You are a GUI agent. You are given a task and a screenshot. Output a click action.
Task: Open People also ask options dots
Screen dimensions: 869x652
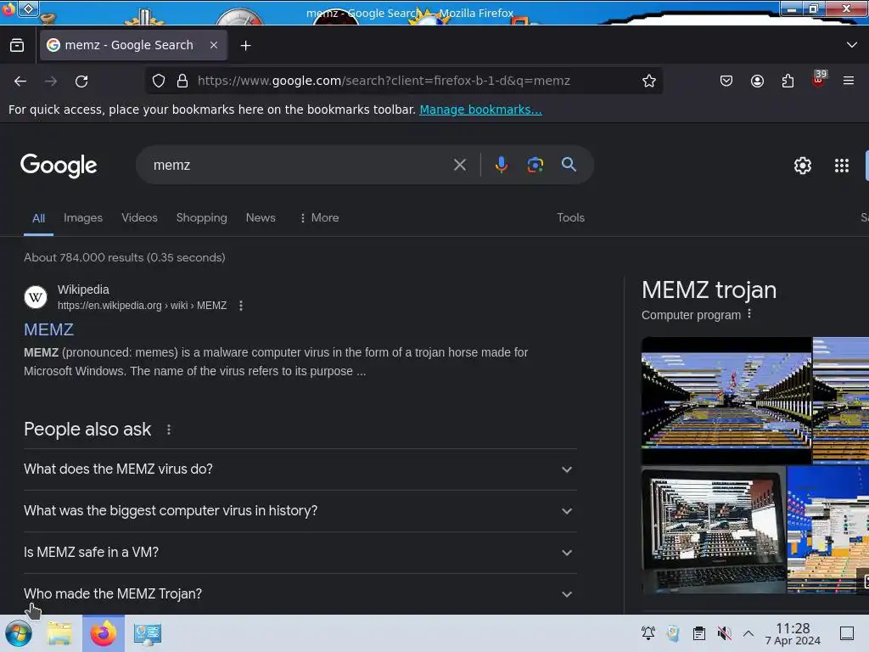(169, 430)
